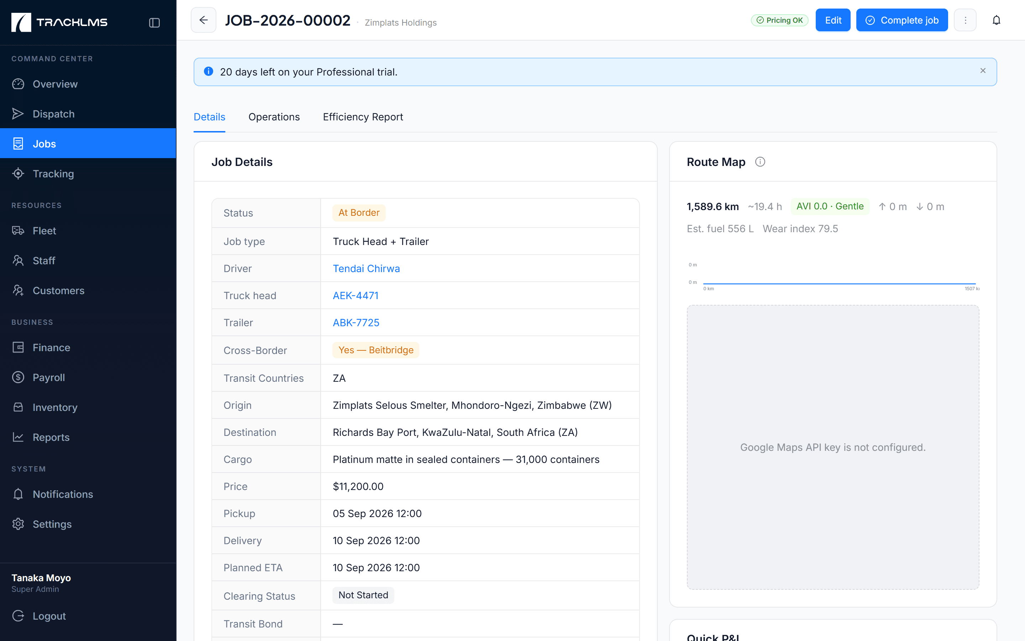The image size is (1025, 641).
Task: Open trailer ABK-7725 link
Action: click(x=356, y=323)
